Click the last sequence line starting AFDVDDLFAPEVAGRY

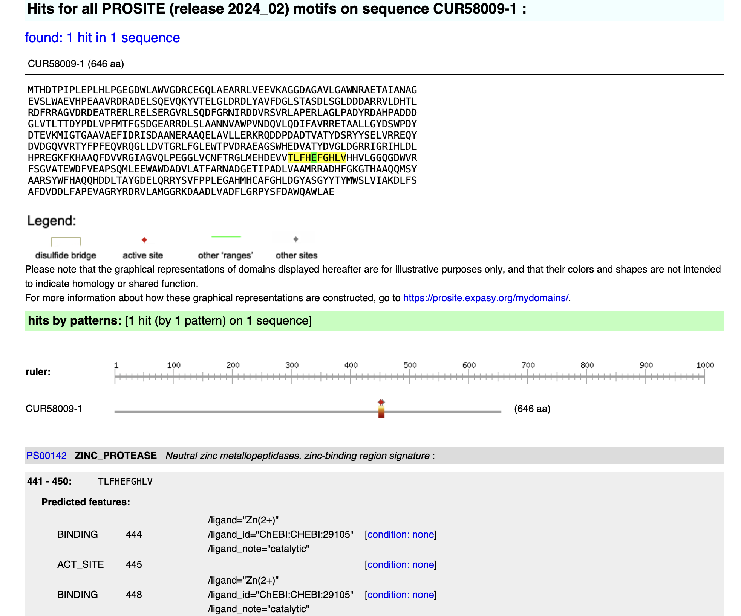tap(181, 192)
